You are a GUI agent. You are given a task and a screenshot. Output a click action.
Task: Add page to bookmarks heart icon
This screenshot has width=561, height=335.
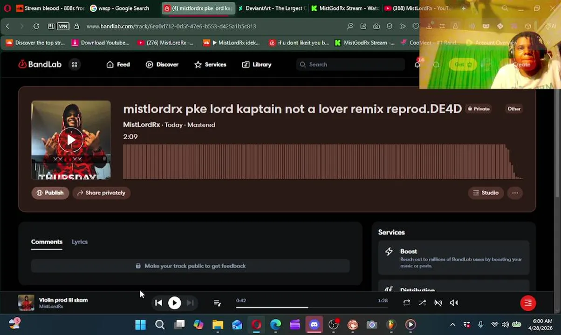(416, 26)
